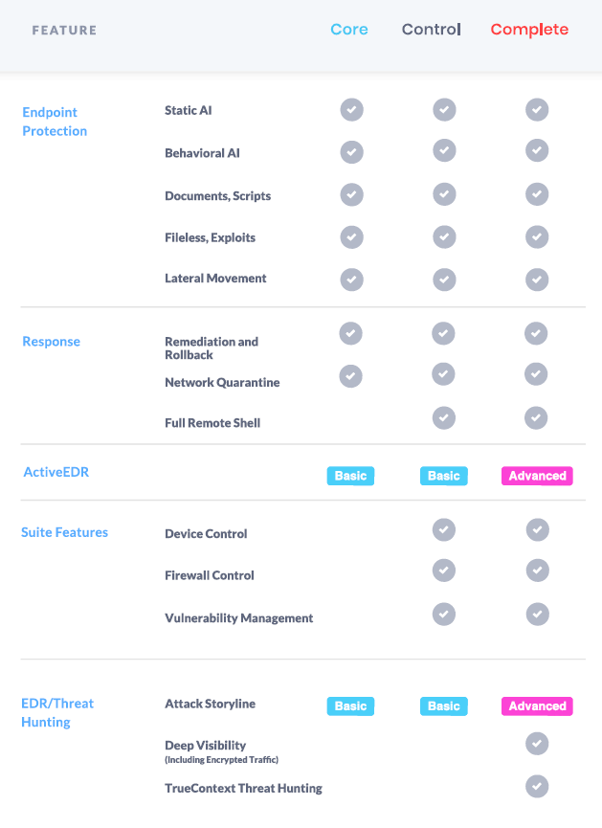Click Vulnerability Management checkmark under Complete

click(537, 615)
